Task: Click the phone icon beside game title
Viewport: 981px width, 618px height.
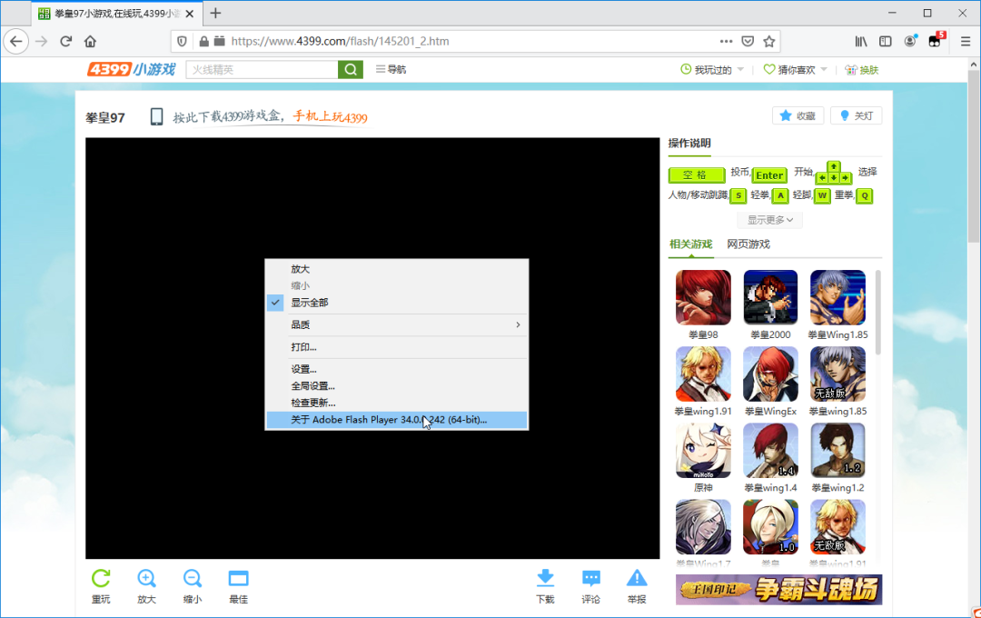Action: 156,116
